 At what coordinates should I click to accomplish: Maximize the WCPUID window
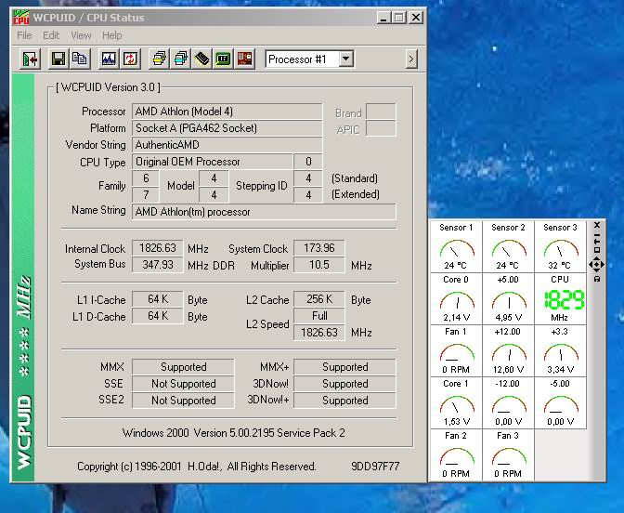(x=398, y=18)
